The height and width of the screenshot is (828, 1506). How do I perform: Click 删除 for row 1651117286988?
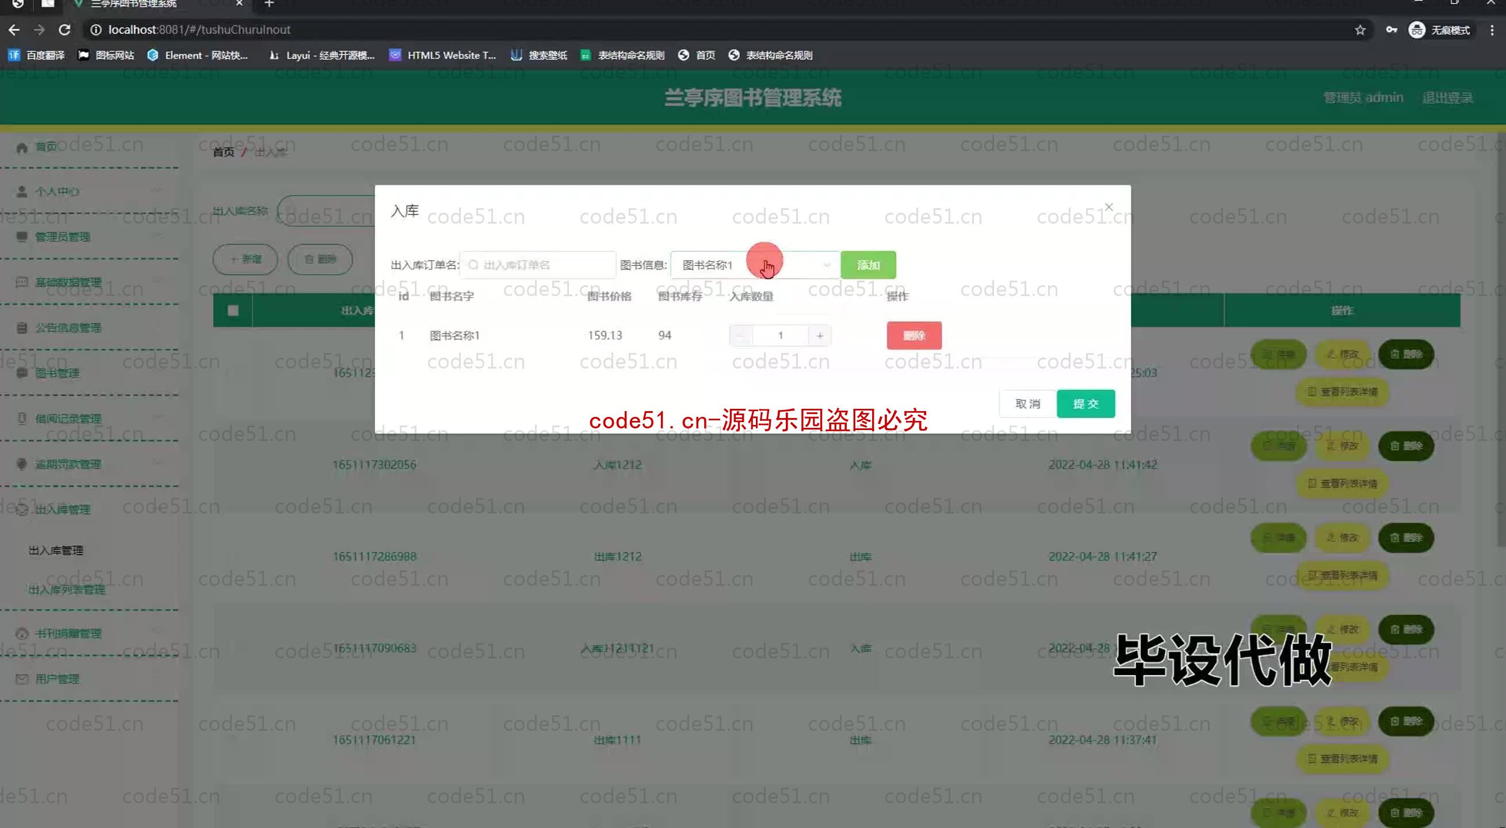tap(1405, 538)
